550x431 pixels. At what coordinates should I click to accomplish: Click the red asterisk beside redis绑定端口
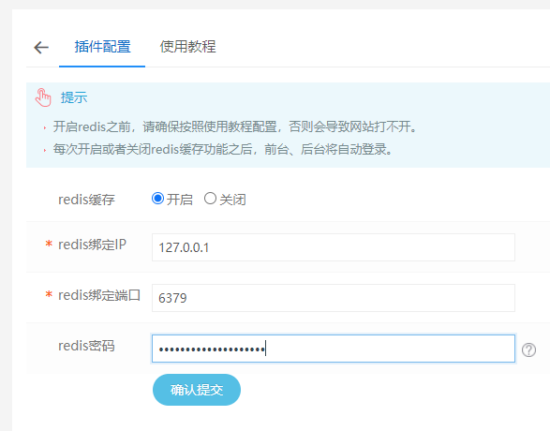49,294
